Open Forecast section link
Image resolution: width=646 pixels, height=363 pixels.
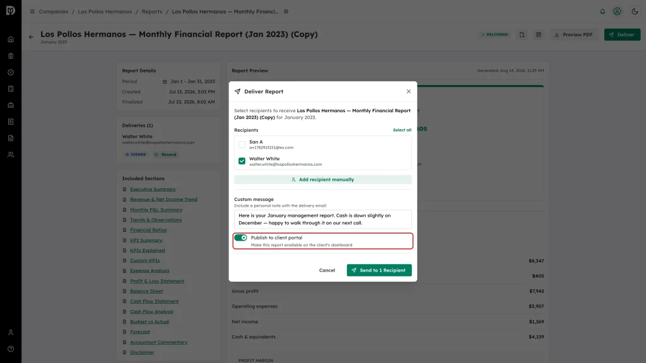point(140,331)
